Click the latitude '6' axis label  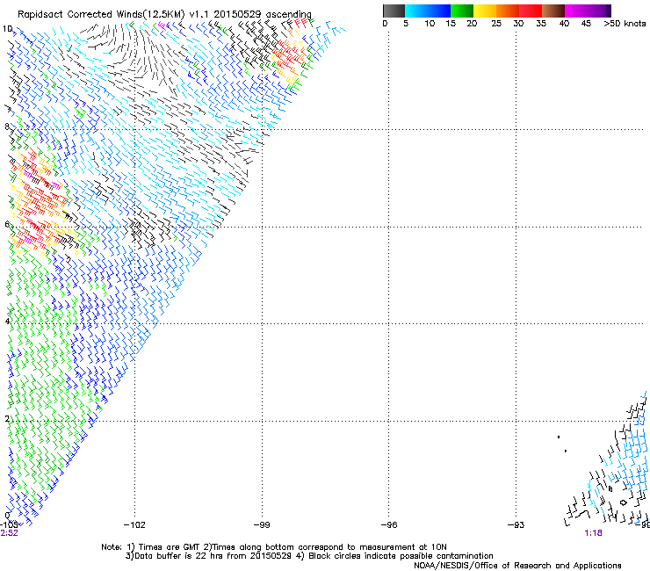point(7,224)
